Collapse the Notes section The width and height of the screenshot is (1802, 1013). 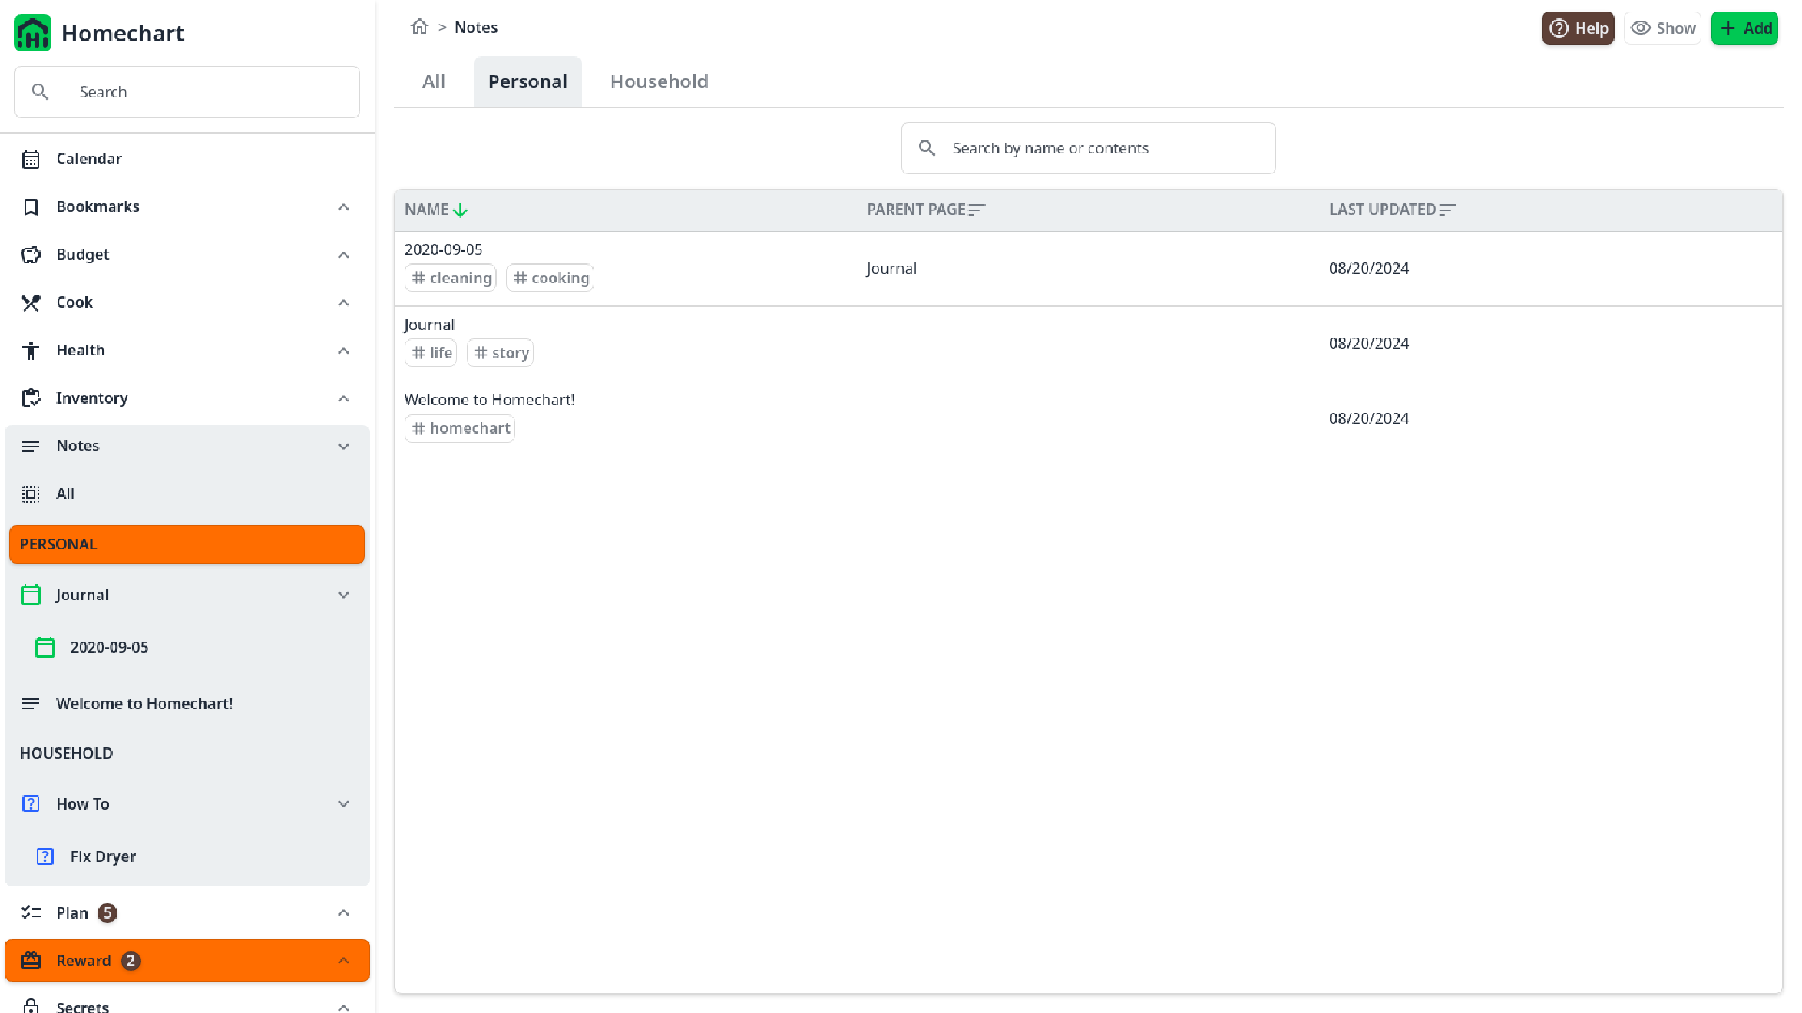pos(343,445)
